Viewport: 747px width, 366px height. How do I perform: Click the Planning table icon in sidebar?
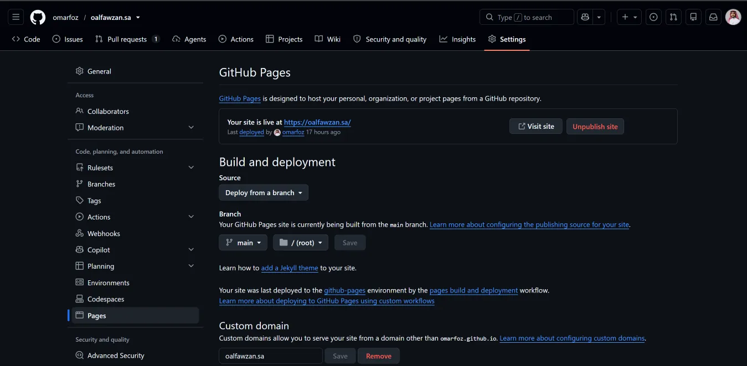coord(80,266)
